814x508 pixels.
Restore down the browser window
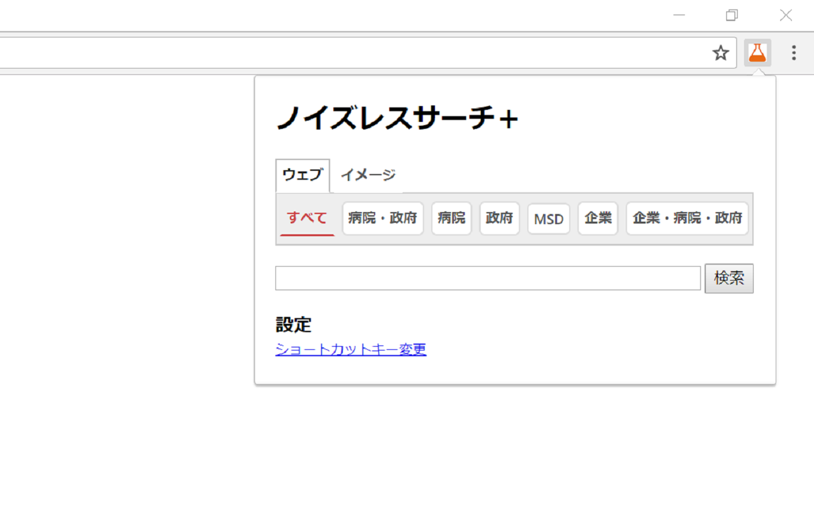point(732,15)
